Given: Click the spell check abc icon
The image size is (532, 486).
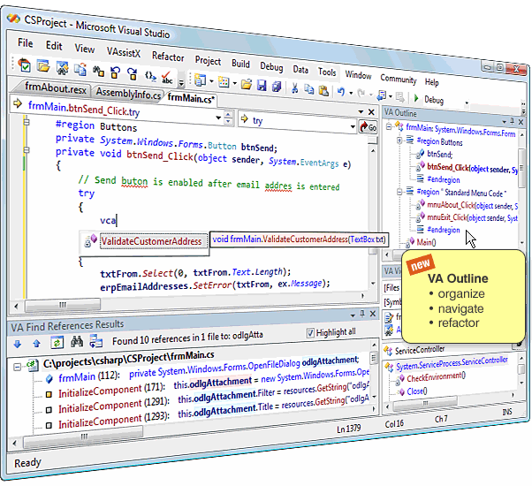Looking at the screenshot, I should (167, 78).
